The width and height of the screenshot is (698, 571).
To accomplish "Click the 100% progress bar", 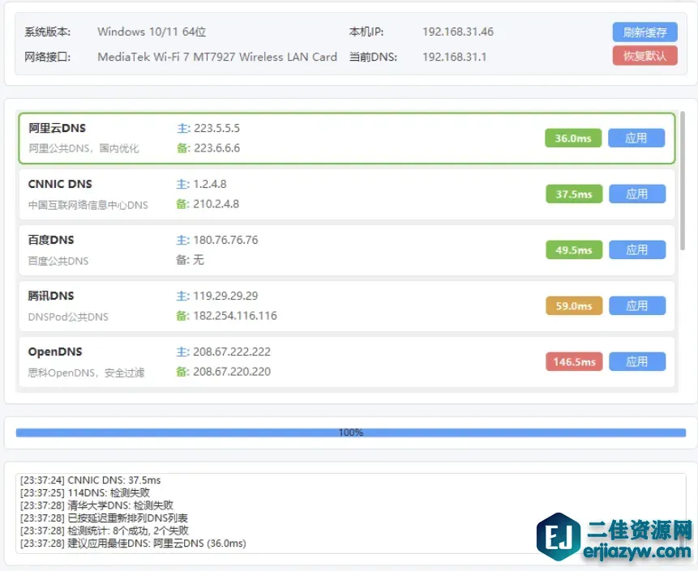I will (349, 433).
